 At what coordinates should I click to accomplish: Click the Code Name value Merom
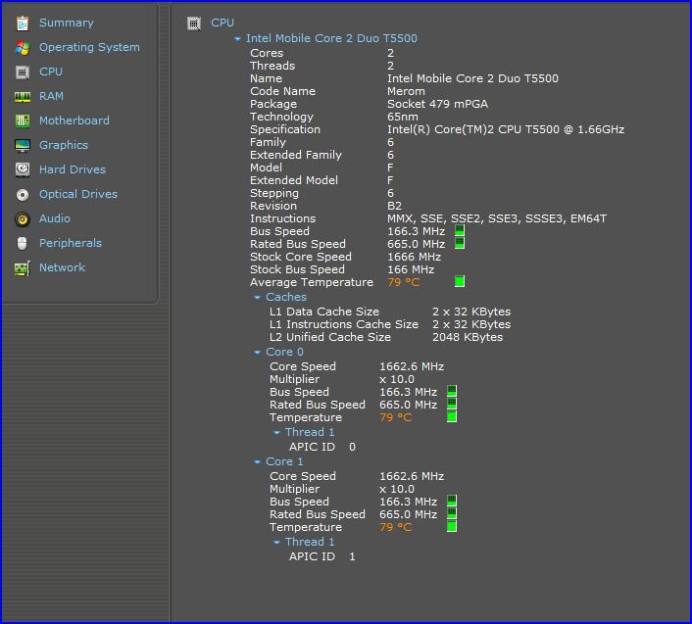point(406,91)
